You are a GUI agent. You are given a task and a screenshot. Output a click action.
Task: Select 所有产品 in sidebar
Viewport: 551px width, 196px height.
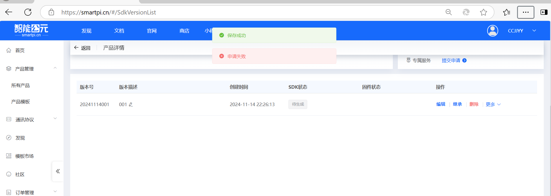[x=20, y=85]
